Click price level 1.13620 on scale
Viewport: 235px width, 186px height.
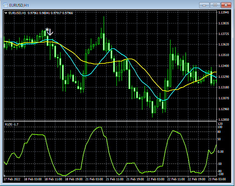(x=223, y=44)
